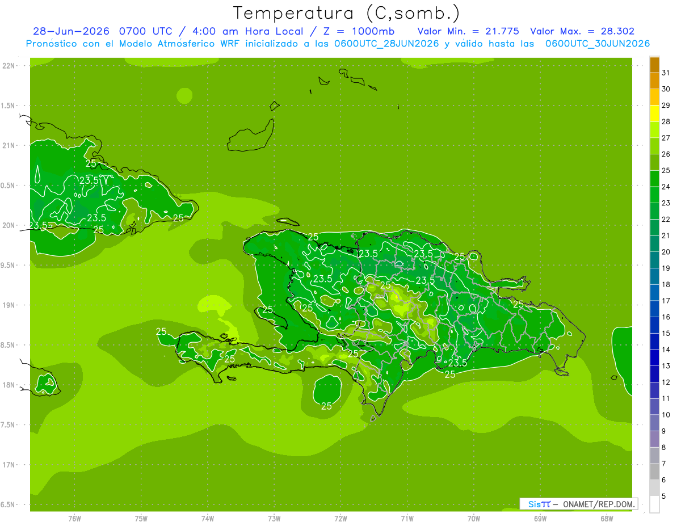Click the "9.5N" latitude label
The image size is (681, 526).
tap(8, 265)
